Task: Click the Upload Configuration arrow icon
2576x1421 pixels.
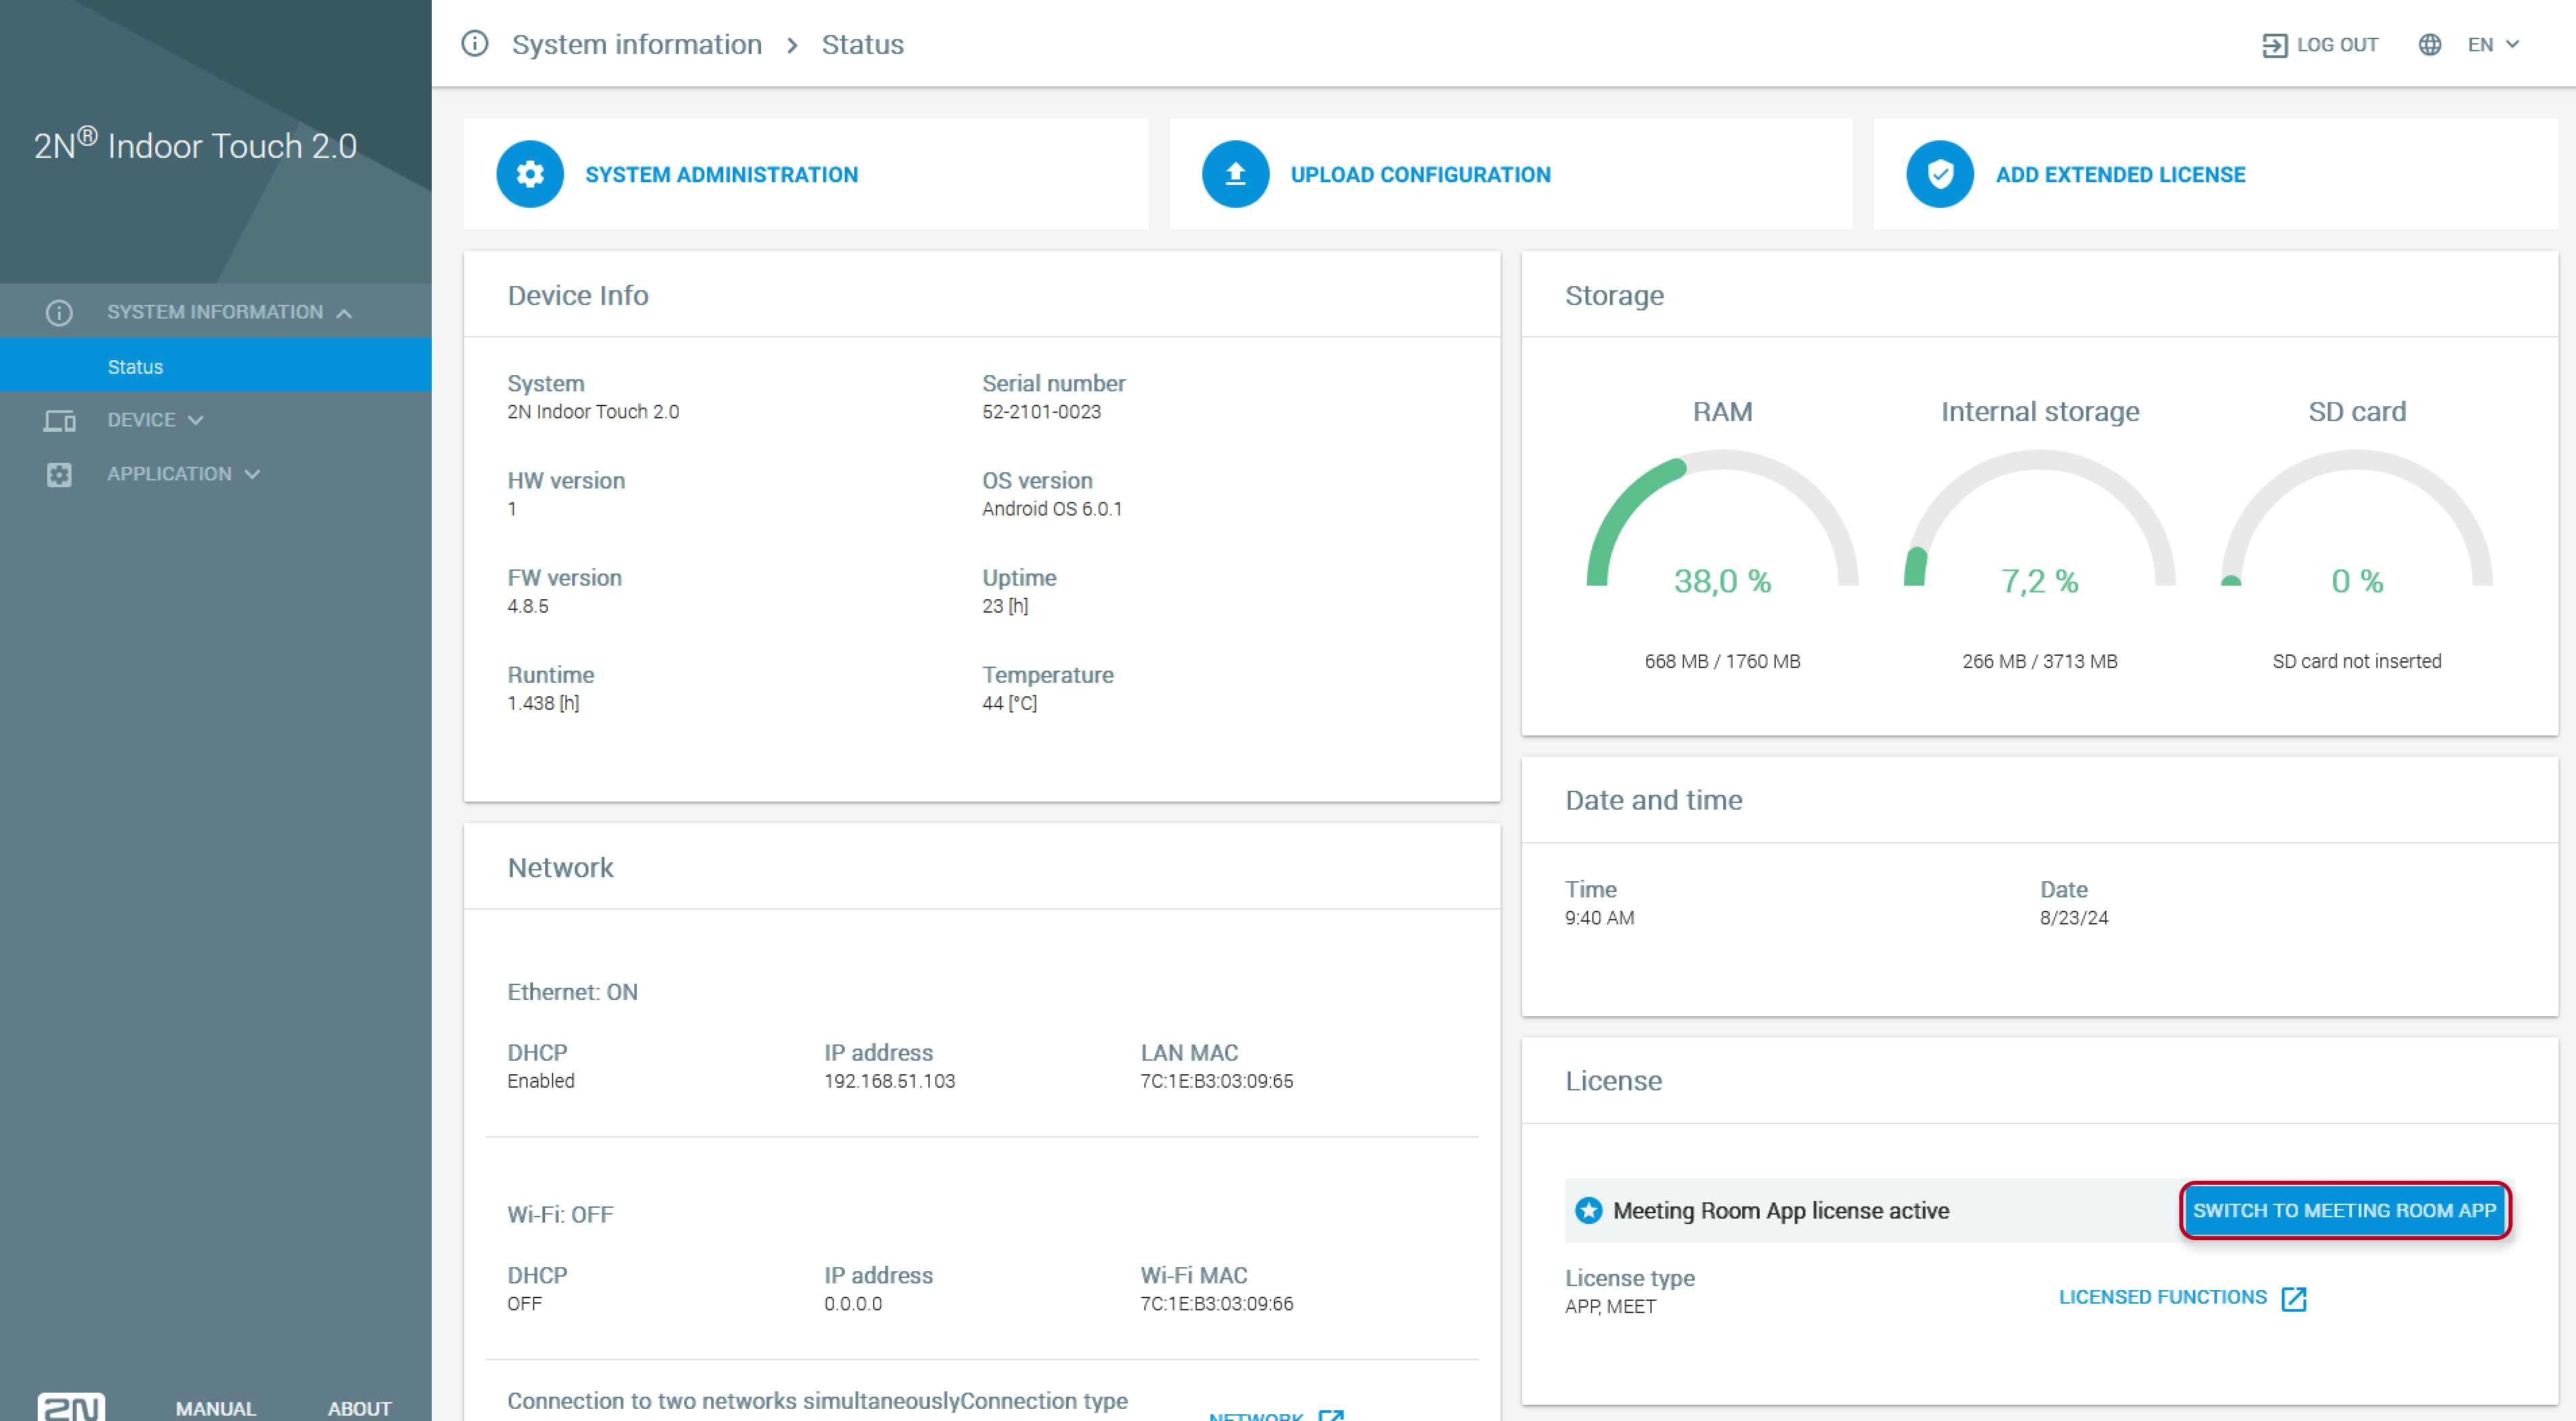Action: click(1235, 174)
